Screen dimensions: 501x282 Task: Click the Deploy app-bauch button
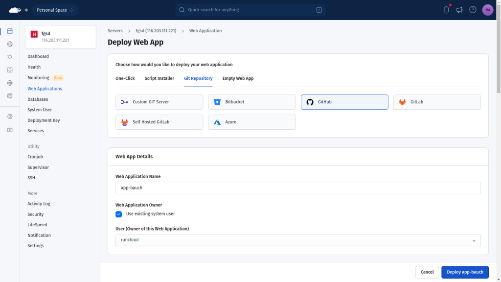[464, 272]
